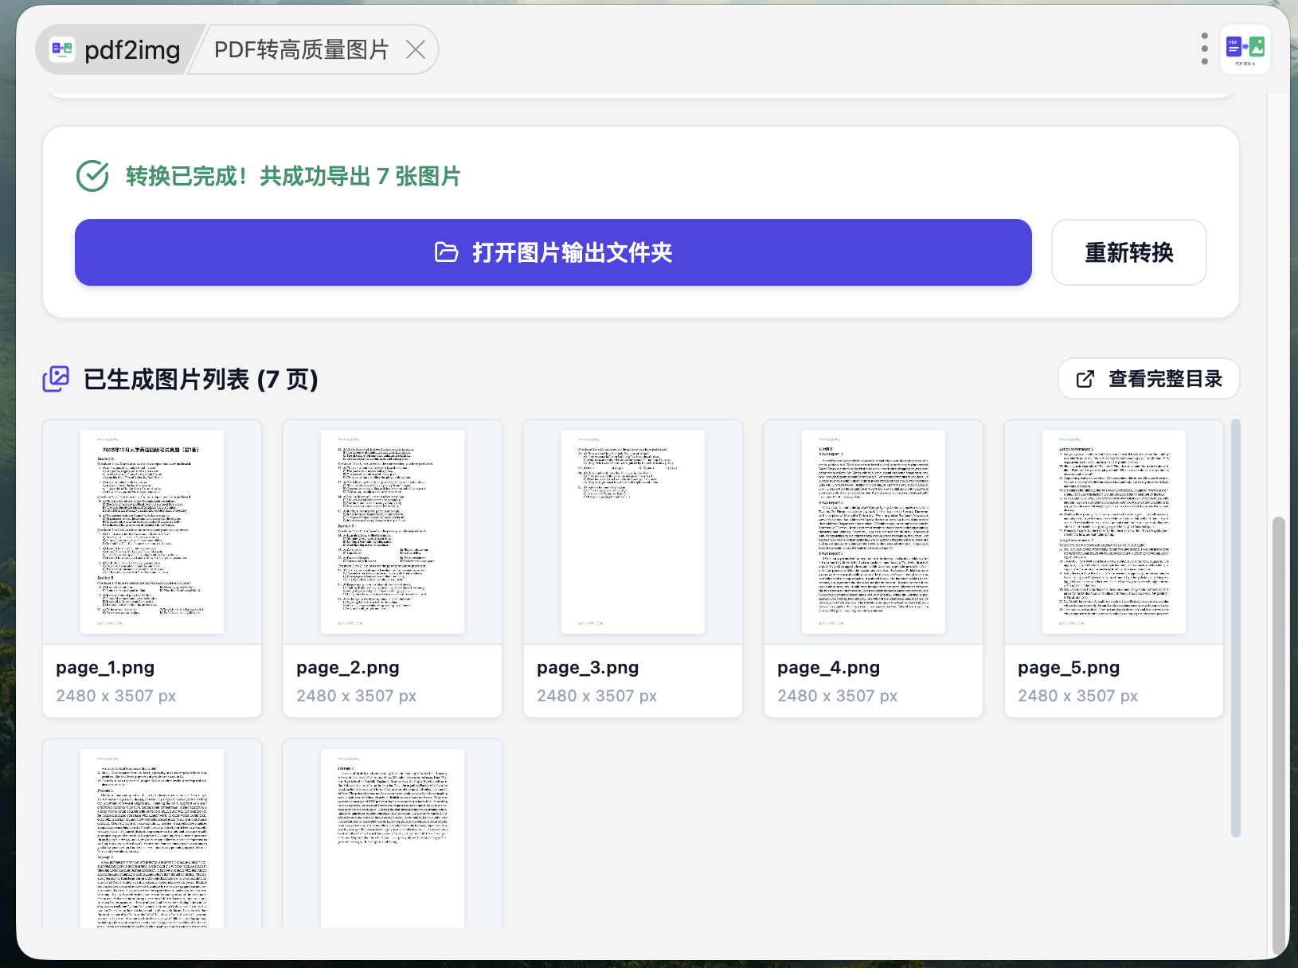Select the pdf2img tab label
1298x968 pixels.
pos(132,50)
